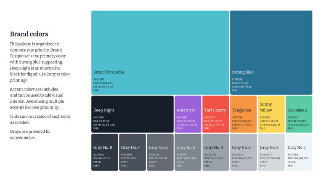Click the 'CMYK: 66, 34, 0, 85' value
The image size is (323, 181).
[104, 125]
